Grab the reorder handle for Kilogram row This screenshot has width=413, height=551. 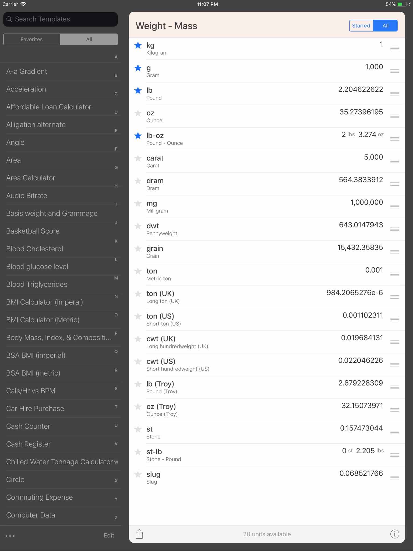(395, 48)
